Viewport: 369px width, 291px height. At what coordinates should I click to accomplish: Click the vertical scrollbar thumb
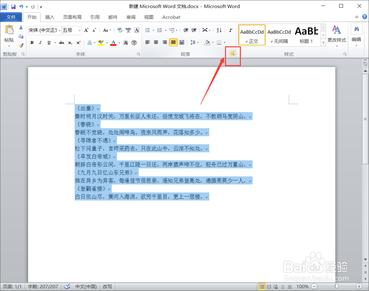tap(365, 119)
